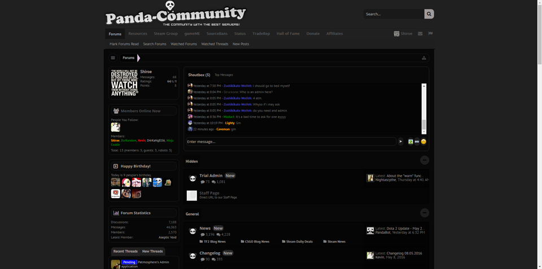Open the Steam Daily Deals subforum
Viewport: 542px width, 269px height.
tap(299, 241)
